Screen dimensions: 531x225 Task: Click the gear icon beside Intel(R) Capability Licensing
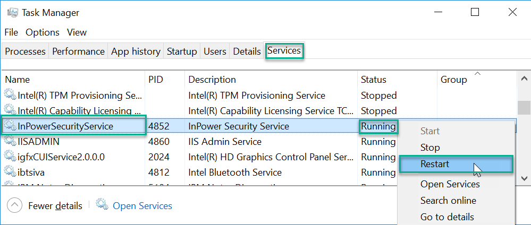click(10, 111)
